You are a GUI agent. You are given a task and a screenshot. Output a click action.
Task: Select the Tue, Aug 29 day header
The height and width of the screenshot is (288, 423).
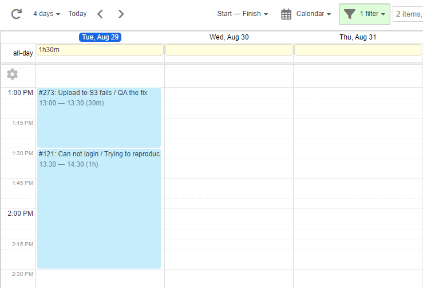coord(100,37)
